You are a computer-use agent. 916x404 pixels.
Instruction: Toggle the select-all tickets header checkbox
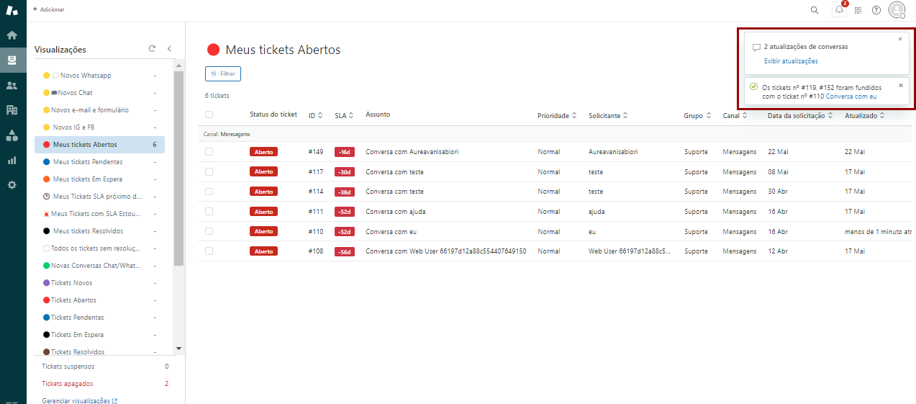[209, 115]
